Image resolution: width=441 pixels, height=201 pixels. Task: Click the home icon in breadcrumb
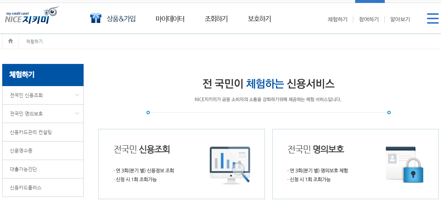click(x=11, y=41)
